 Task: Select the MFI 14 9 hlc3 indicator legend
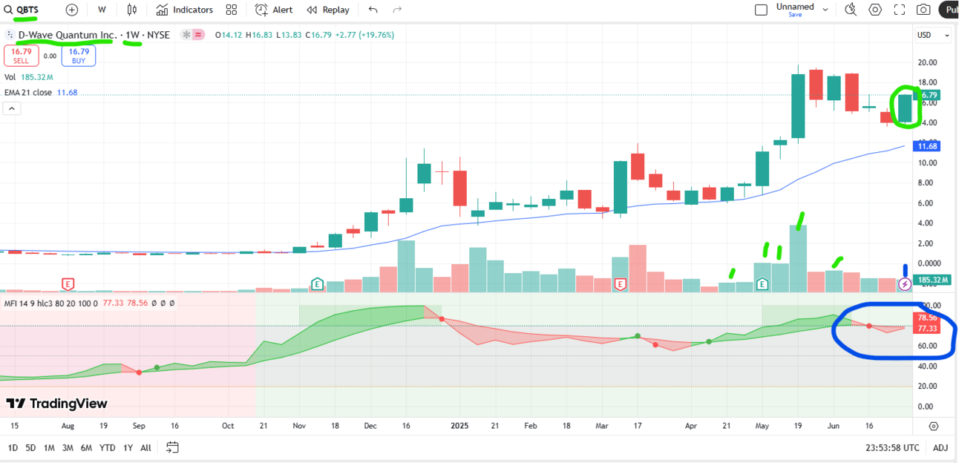coord(52,303)
